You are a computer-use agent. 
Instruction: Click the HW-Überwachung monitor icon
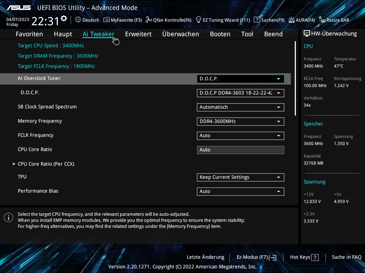click(x=307, y=34)
